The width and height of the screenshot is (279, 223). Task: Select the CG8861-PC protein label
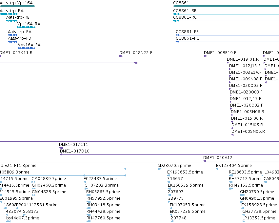pyautogui.click(x=187, y=38)
